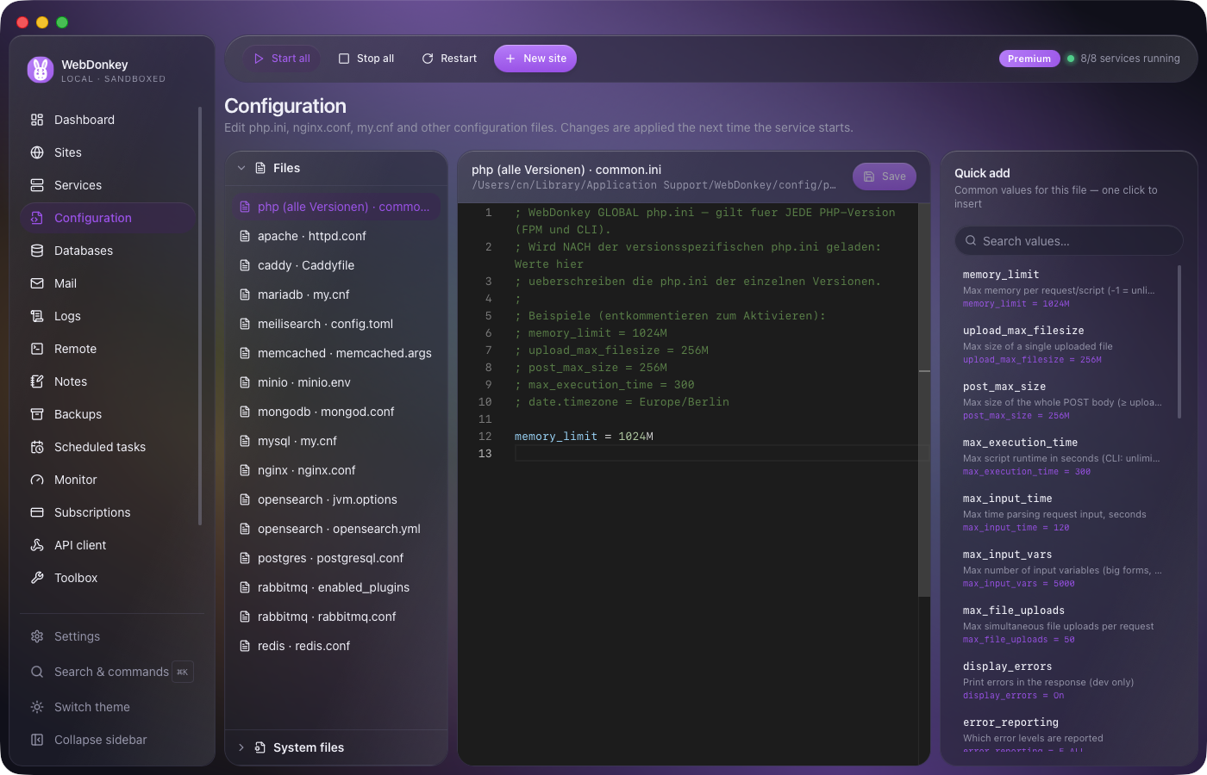Image resolution: width=1207 pixels, height=775 pixels.
Task: Open mariadb my.cnf file
Action: [336, 294]
